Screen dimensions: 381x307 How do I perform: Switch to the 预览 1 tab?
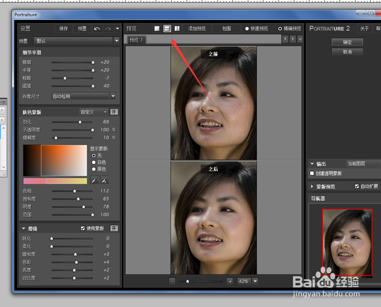[x=136, y=40]
